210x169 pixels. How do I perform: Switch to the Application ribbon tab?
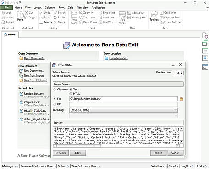(x=98, y=8)
